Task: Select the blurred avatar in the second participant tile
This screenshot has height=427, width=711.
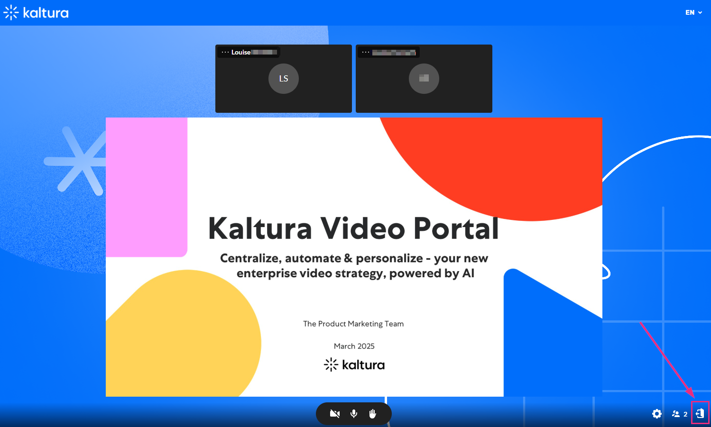Action: pos(424,79)
